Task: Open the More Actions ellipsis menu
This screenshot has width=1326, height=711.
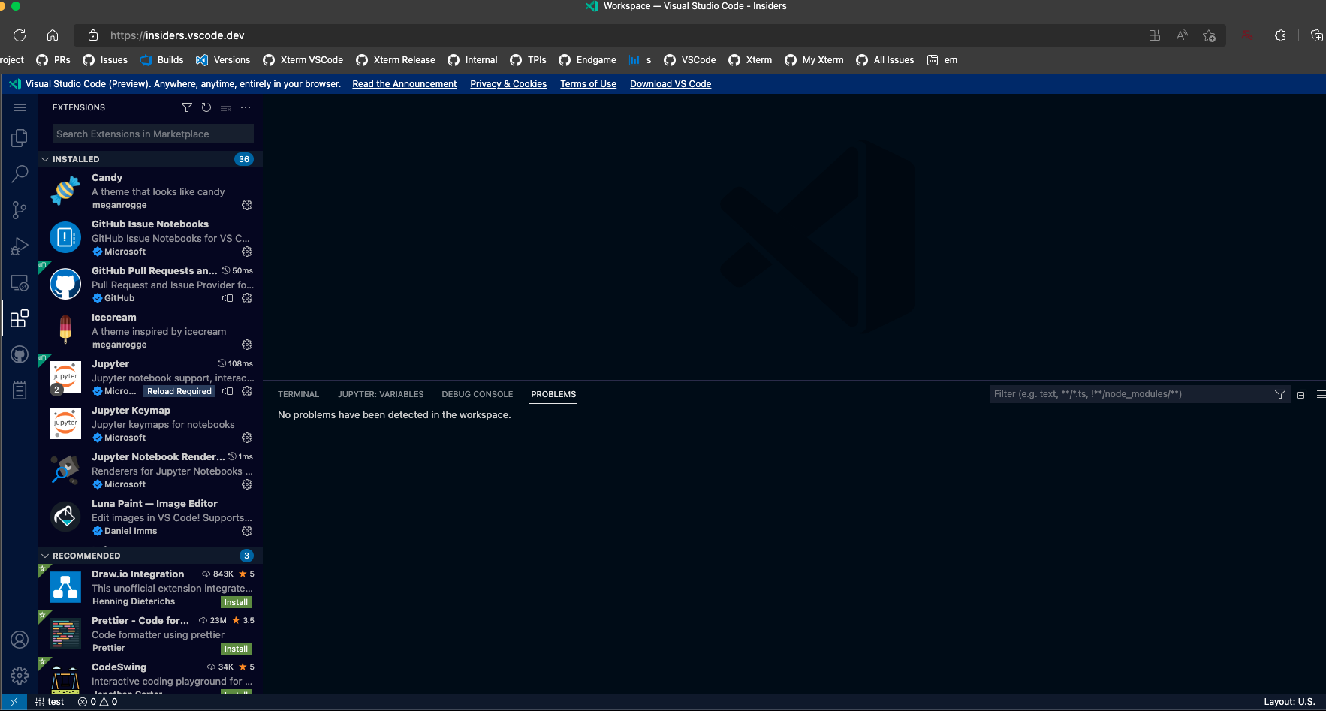Action: click(x=245, y=107)
